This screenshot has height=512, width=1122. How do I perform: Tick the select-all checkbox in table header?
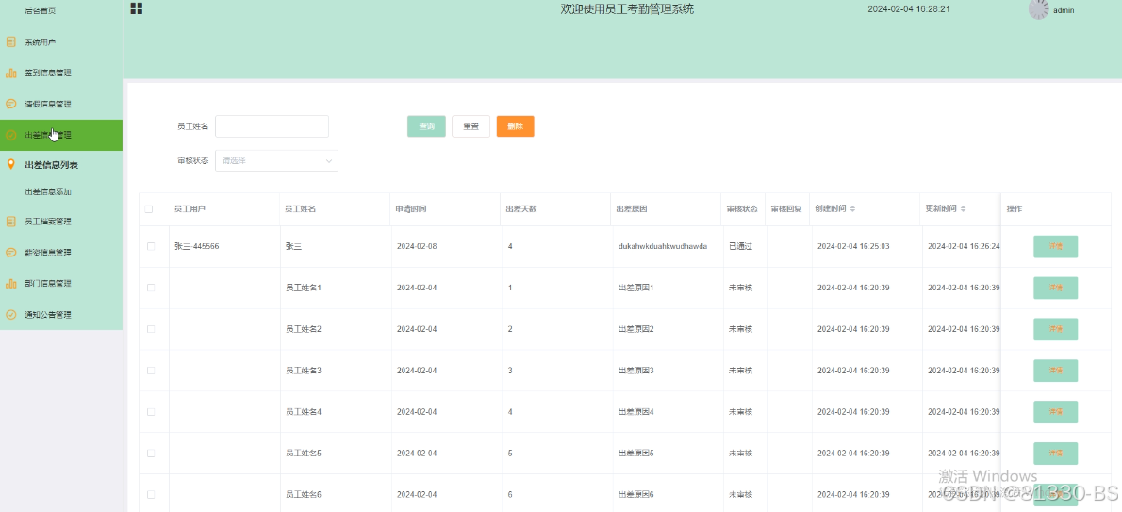[x=149, y=209]
